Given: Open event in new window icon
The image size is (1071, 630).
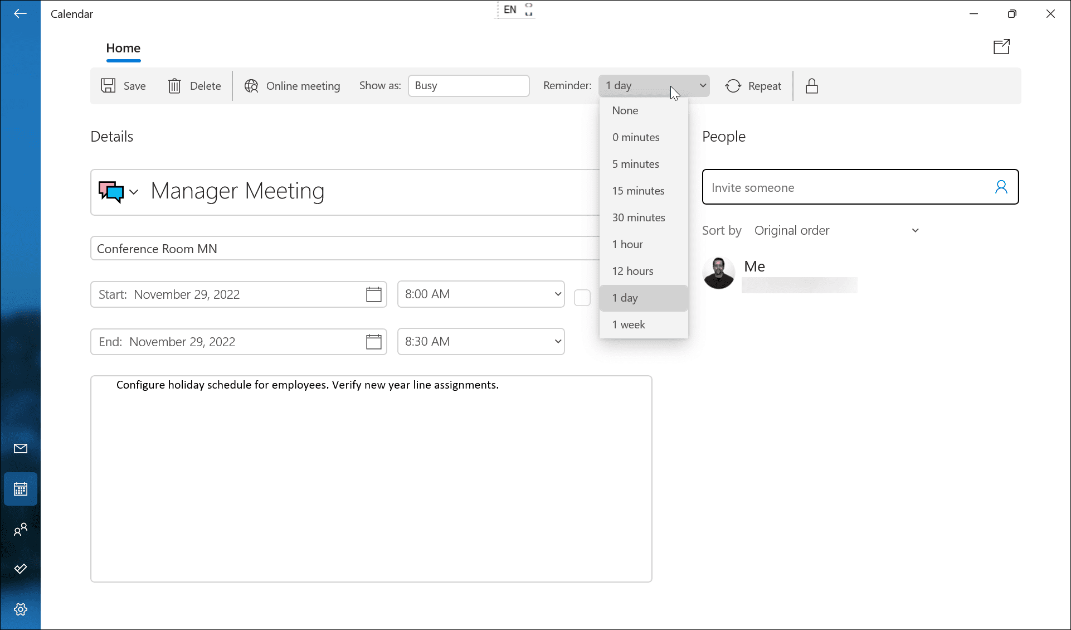Looking at the screenshot, I should point(1001,47).
